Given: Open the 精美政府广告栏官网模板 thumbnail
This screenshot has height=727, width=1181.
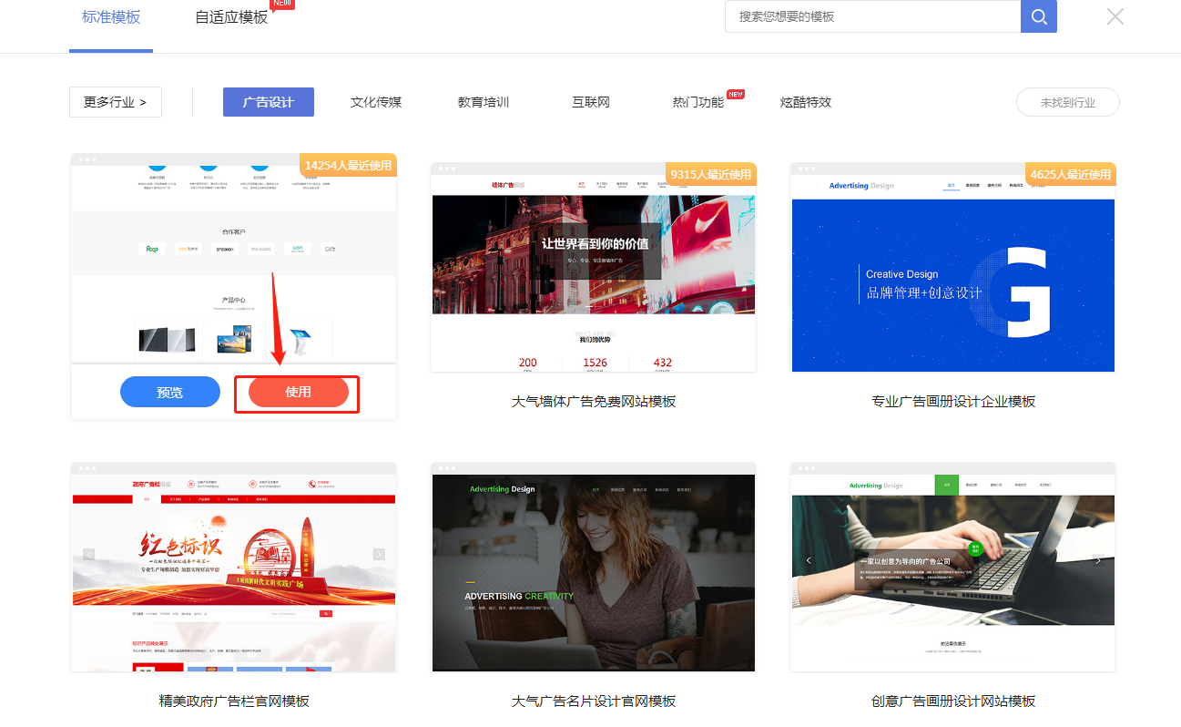Looking at the screenshot, I should tap(234, 567).
